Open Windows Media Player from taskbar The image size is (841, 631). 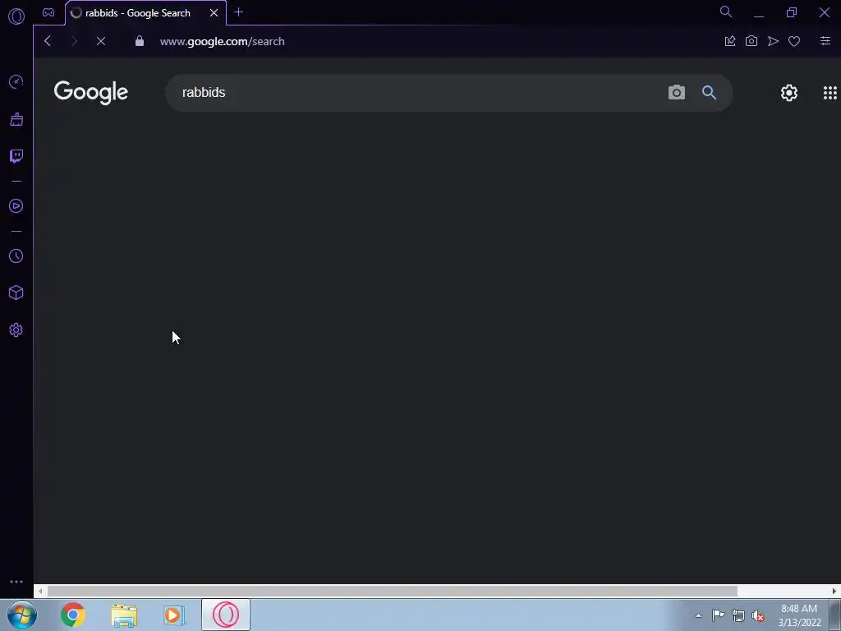(x=174, y=615)
